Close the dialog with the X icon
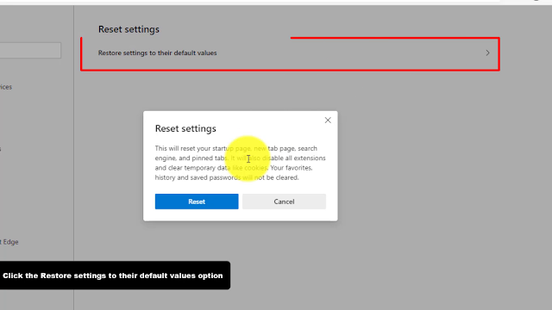The width and height of the screenshot is (552, 310). [x=328, y=121]
